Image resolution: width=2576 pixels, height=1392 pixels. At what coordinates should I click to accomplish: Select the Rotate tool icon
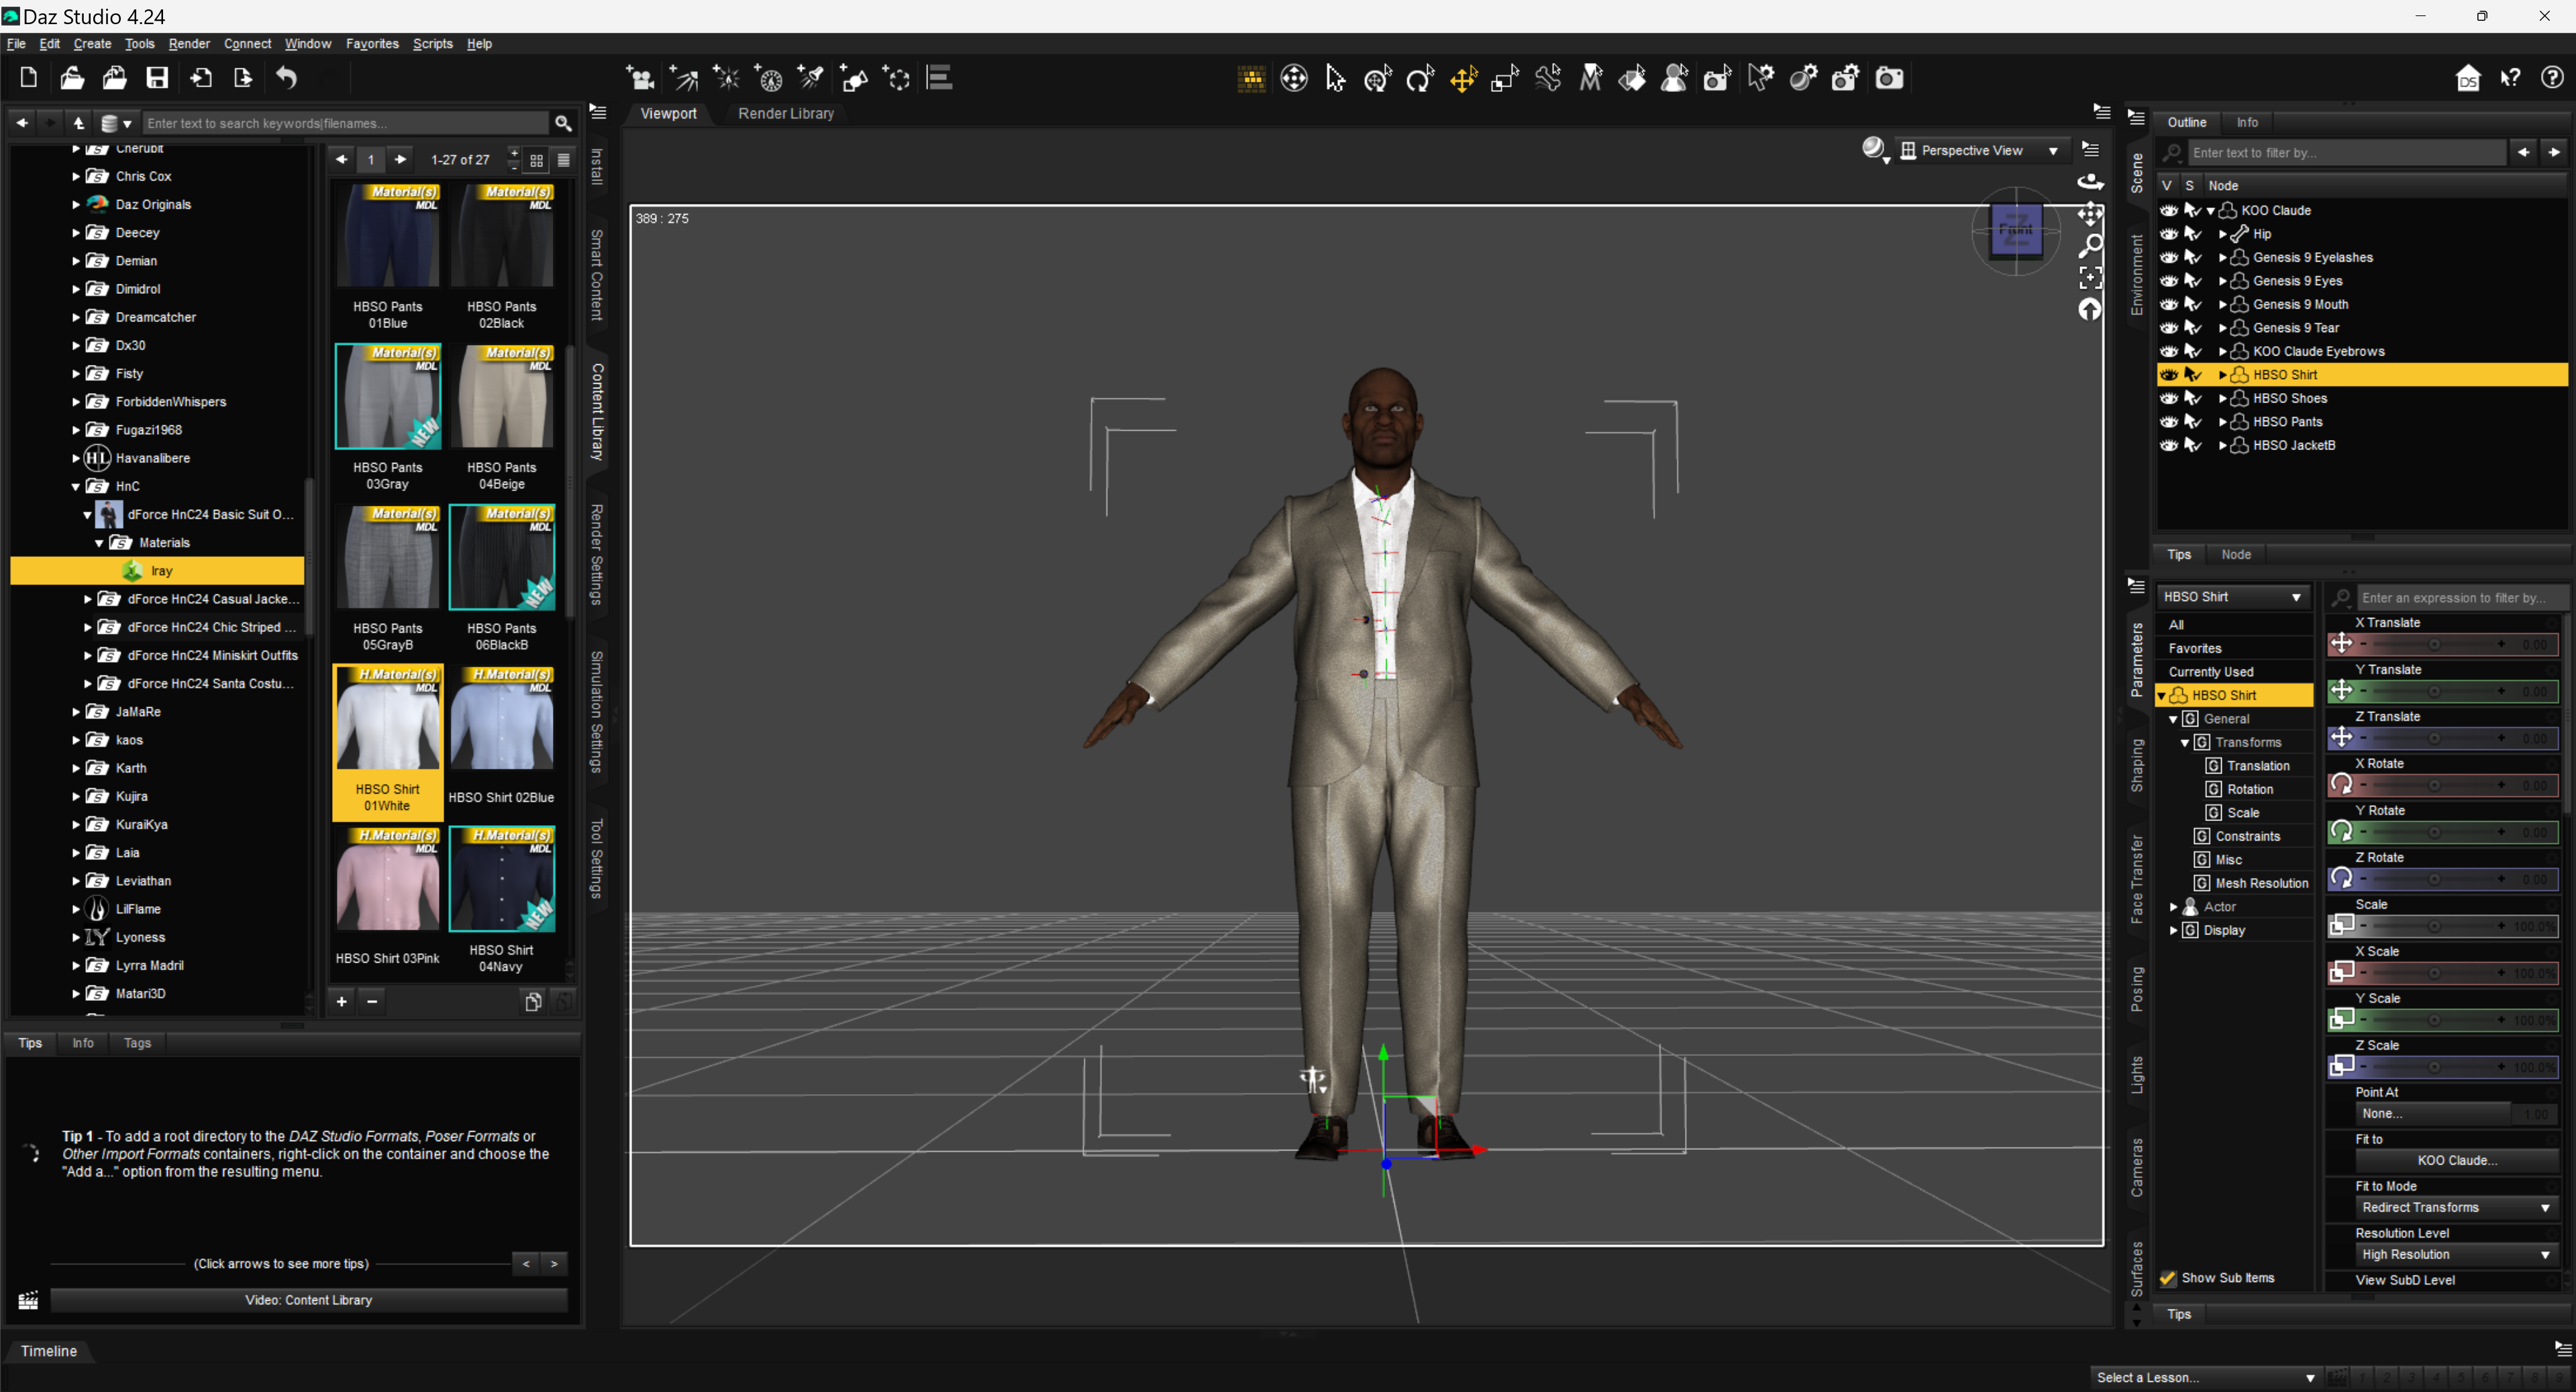tap(1419, 78)
